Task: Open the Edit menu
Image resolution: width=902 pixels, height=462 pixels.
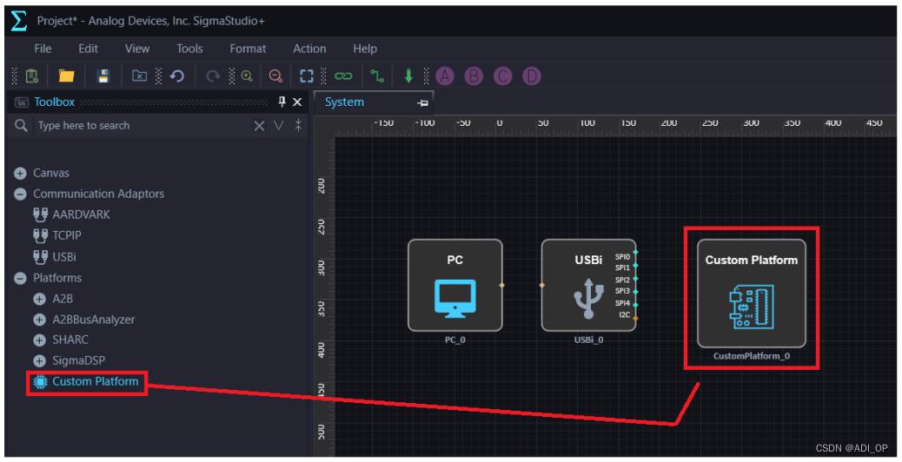Action: point(88,49)
